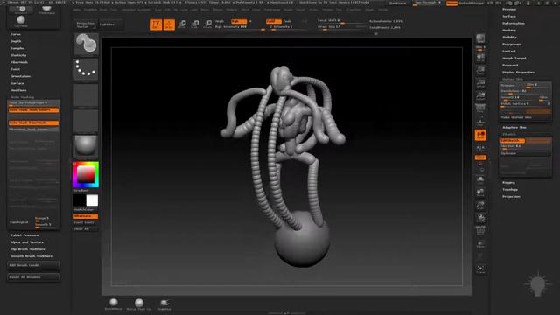The width and height of the screenshot is (560, 315).
Task: Toggle Edit mode in the top shelf
Action: [156, 24]
